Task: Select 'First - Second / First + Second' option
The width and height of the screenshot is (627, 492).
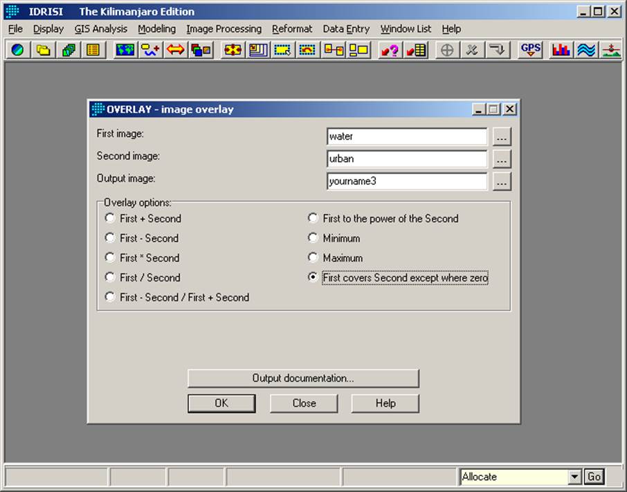Action: (x=110, y=297)
